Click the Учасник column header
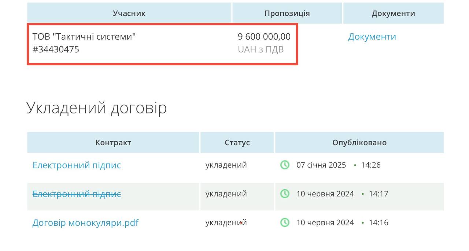 (x=129, y=13)
